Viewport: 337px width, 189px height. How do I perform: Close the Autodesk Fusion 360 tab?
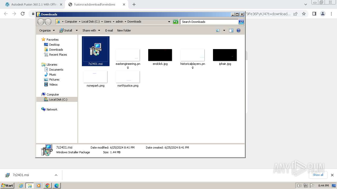(61, 4)
